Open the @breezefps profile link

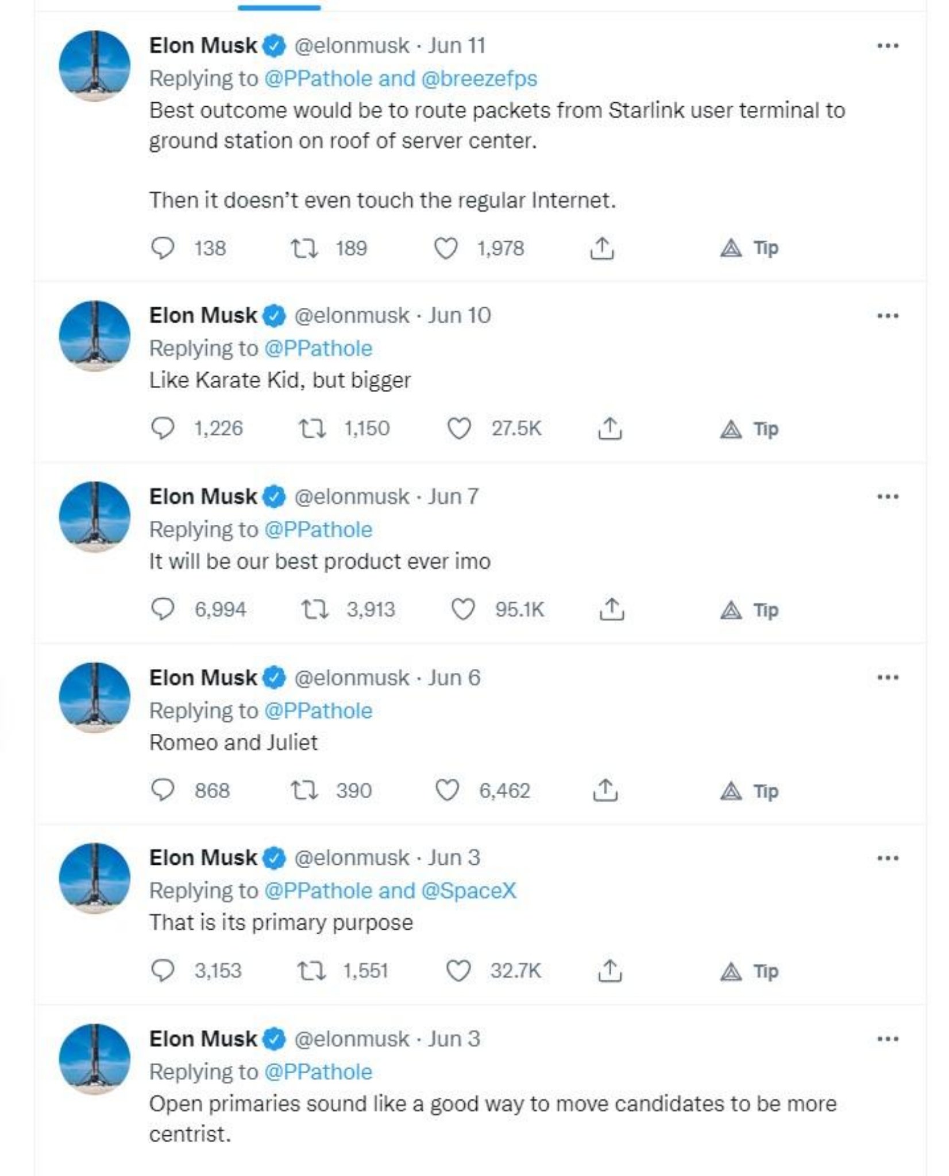(479, 79)
